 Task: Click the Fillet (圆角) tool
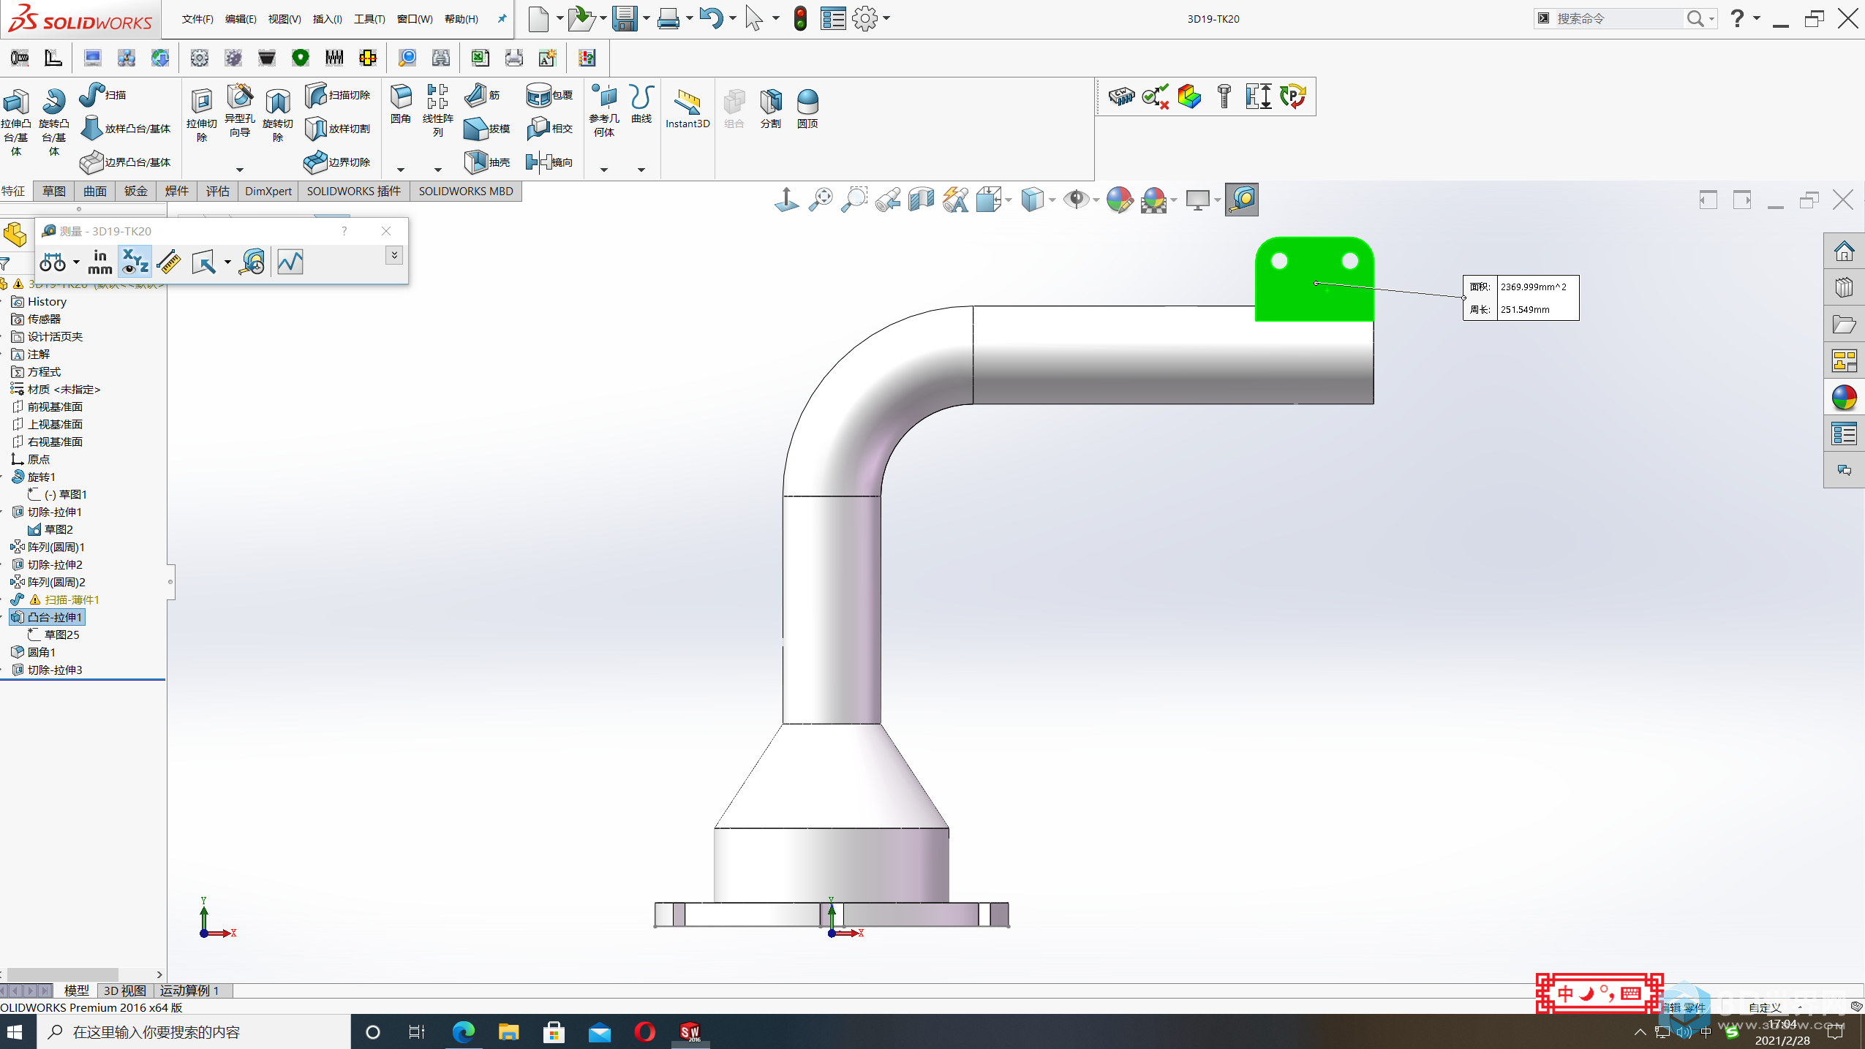[401, 104]
